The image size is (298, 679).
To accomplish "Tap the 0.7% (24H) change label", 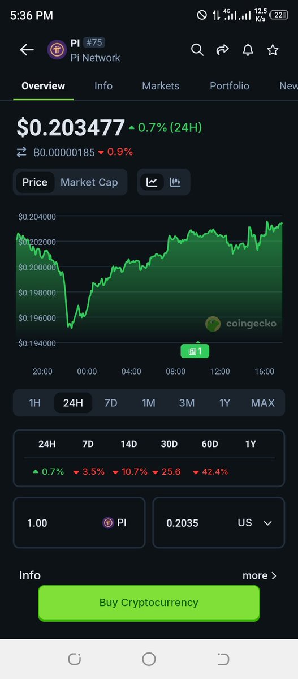I will pos(165,128).
